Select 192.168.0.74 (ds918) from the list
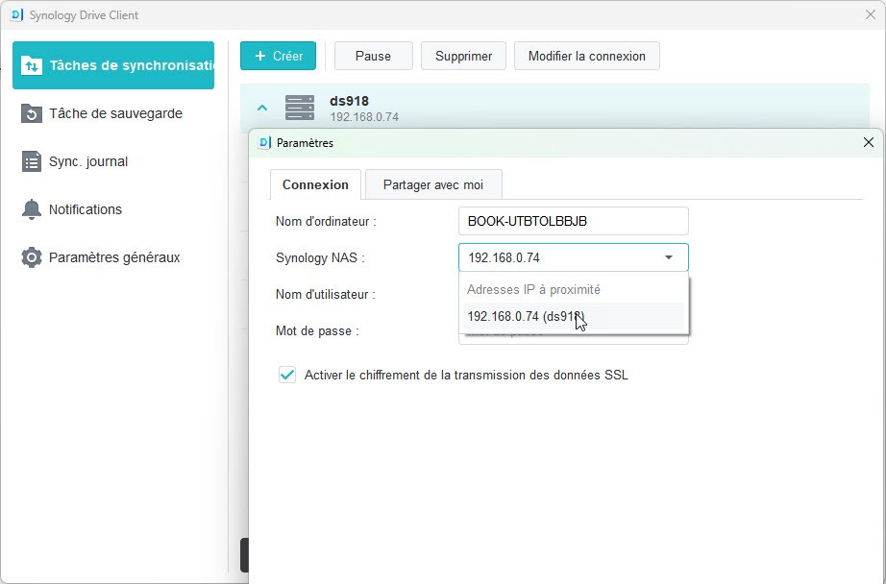 click(526, 317)
